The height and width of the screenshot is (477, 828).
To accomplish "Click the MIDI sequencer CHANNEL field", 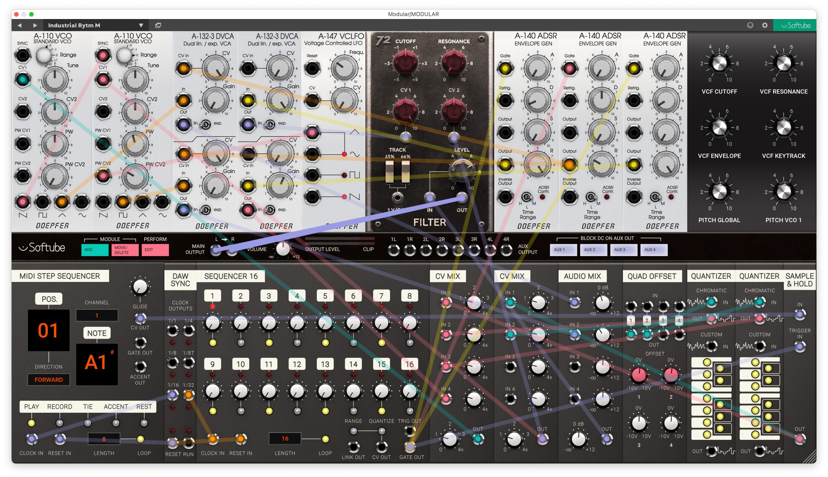I will click(x=97, y=316).
